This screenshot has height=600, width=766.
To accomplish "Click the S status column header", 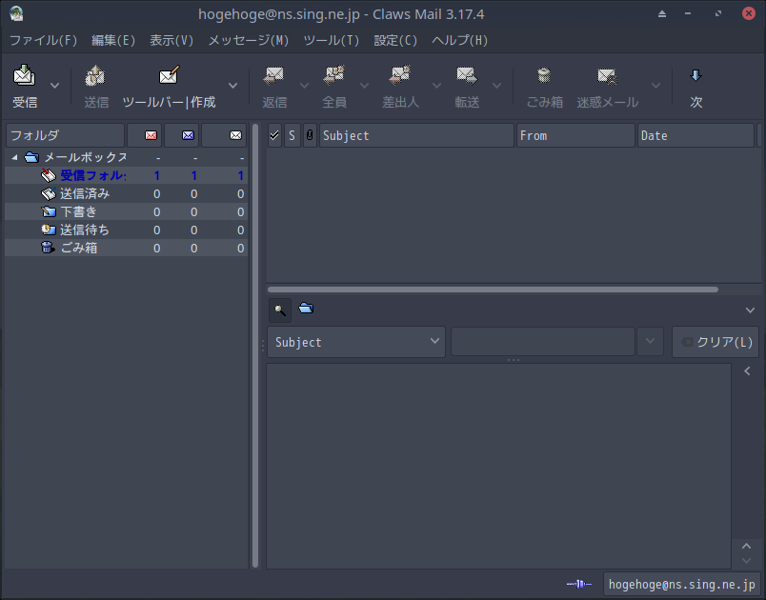I will click(x=292, y=135).
